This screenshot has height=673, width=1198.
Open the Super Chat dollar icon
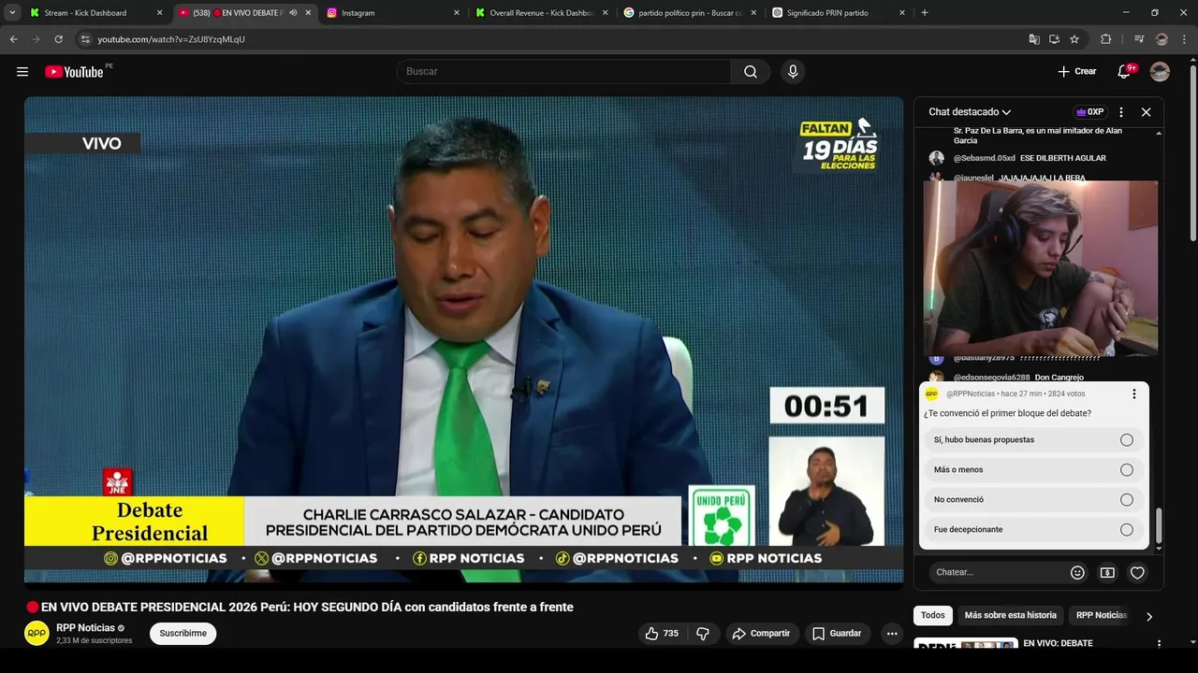1107,573
